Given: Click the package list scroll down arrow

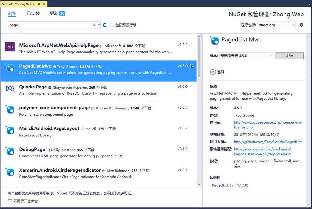Looking at the screenshot, I should point(199,185).
